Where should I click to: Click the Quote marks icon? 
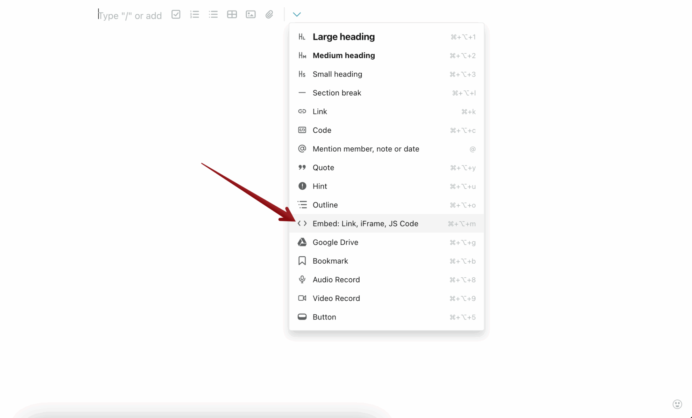(x=302, y=168)
